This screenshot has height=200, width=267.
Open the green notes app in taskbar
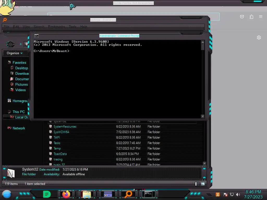pos(47,194)
